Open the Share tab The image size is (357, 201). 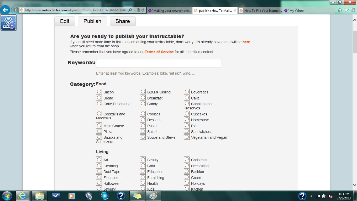point(123,21)
